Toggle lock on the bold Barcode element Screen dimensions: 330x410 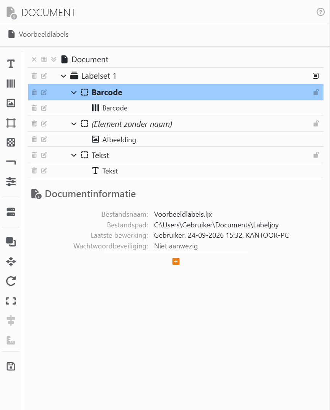(x=316, y=92)
